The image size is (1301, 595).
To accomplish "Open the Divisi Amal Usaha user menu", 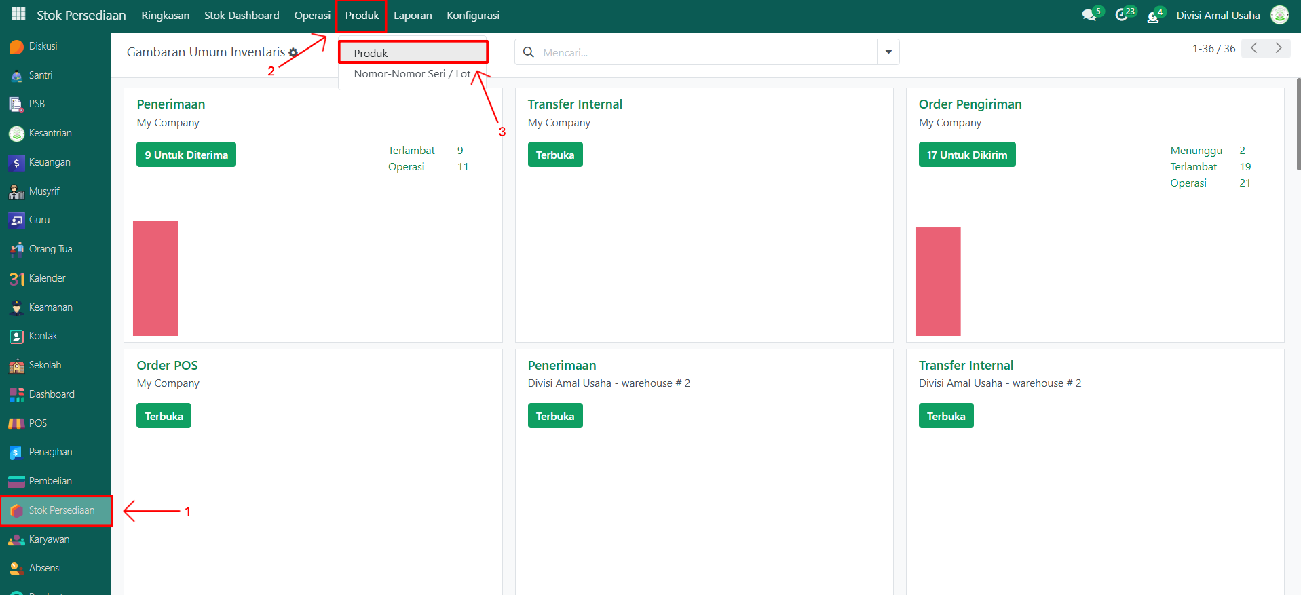I will tap(1218, 15).
